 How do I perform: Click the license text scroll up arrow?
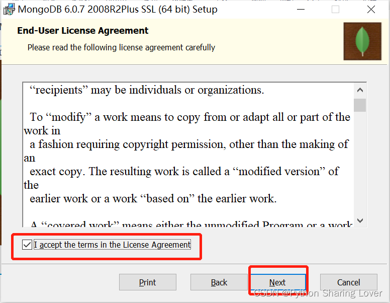[360, 90]
